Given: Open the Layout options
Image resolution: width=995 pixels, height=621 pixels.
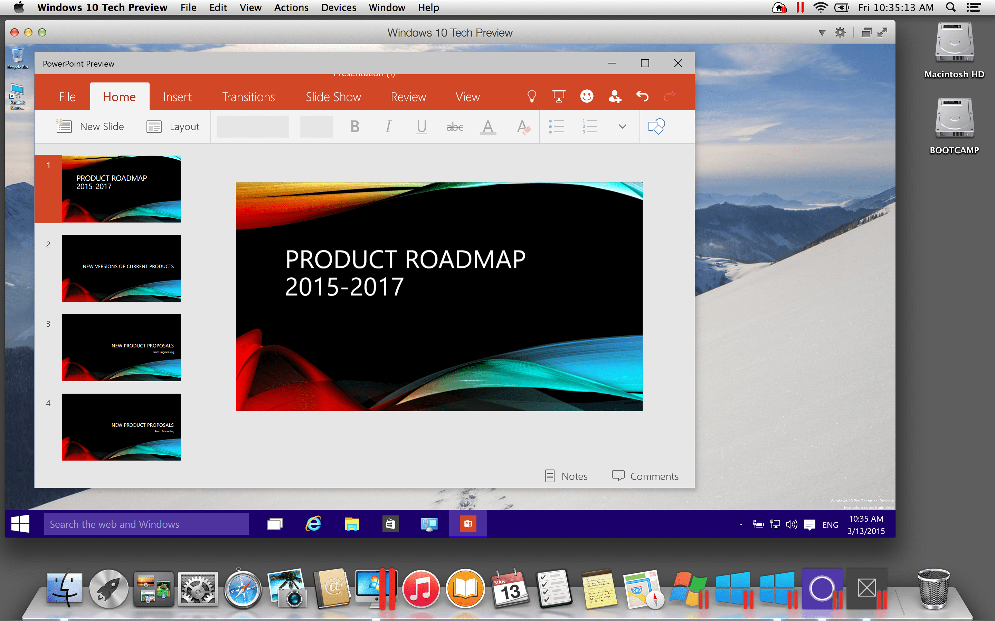Looking at the screenshot, I should pos(173,127).
